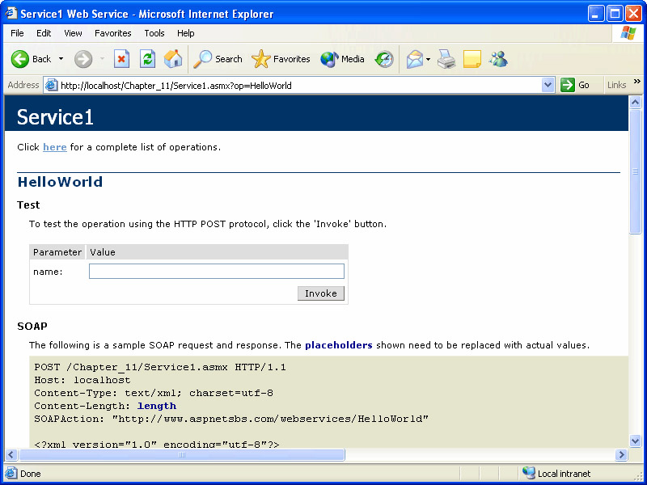Open the address bar URL dropdown

coord(548,85)
